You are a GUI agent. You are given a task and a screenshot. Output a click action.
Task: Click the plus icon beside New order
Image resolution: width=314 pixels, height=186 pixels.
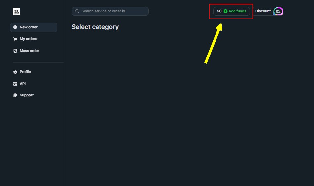tap(15, 27)
